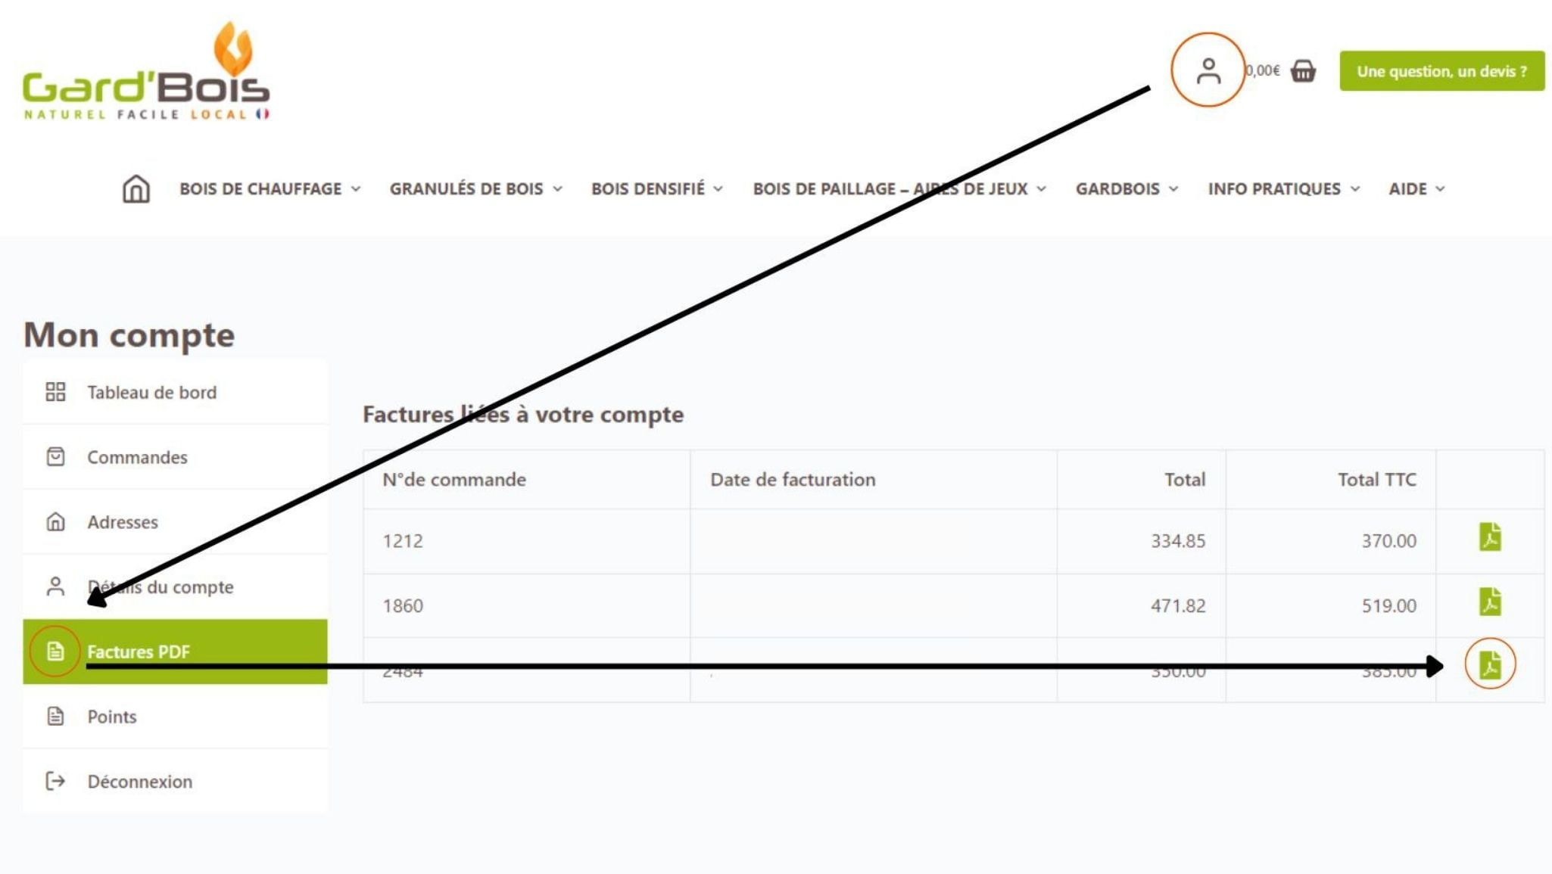Select Adresses in account sidebar
Image resolution: width=1552 pixels, height=874 pixels.
(x=123, y=522)
